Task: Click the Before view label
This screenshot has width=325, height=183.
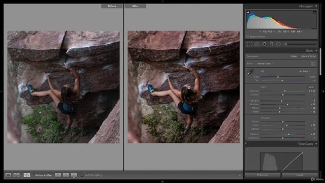Action: click(112, 6)
